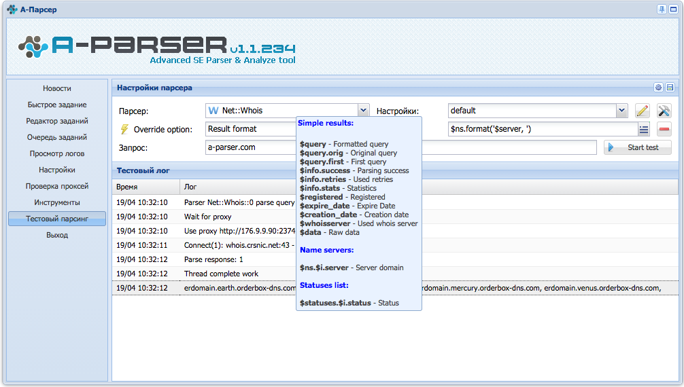Open the result format variables list icon
Viewport: 684px width, 387px height.
pyautogui.click(x=643, y=129)
